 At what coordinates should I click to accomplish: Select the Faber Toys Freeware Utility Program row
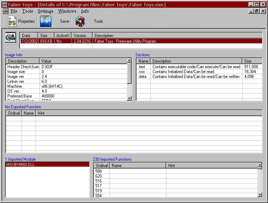coord(141,41)
